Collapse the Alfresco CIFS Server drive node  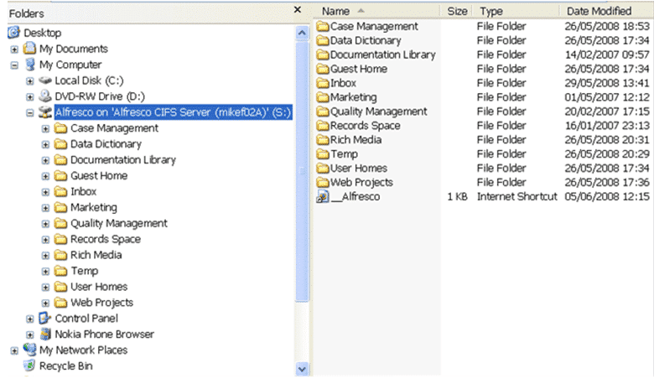coord(30,113)
